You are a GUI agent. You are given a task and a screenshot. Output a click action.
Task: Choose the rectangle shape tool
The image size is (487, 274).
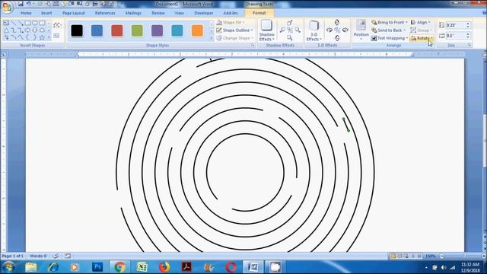27,23
